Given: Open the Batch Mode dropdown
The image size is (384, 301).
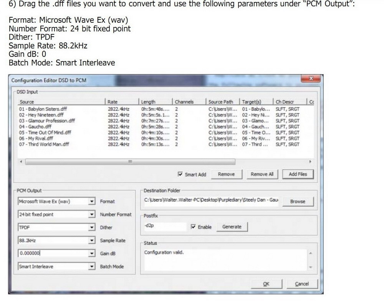Looking at the screenshot, I should [x=92, y=266].
